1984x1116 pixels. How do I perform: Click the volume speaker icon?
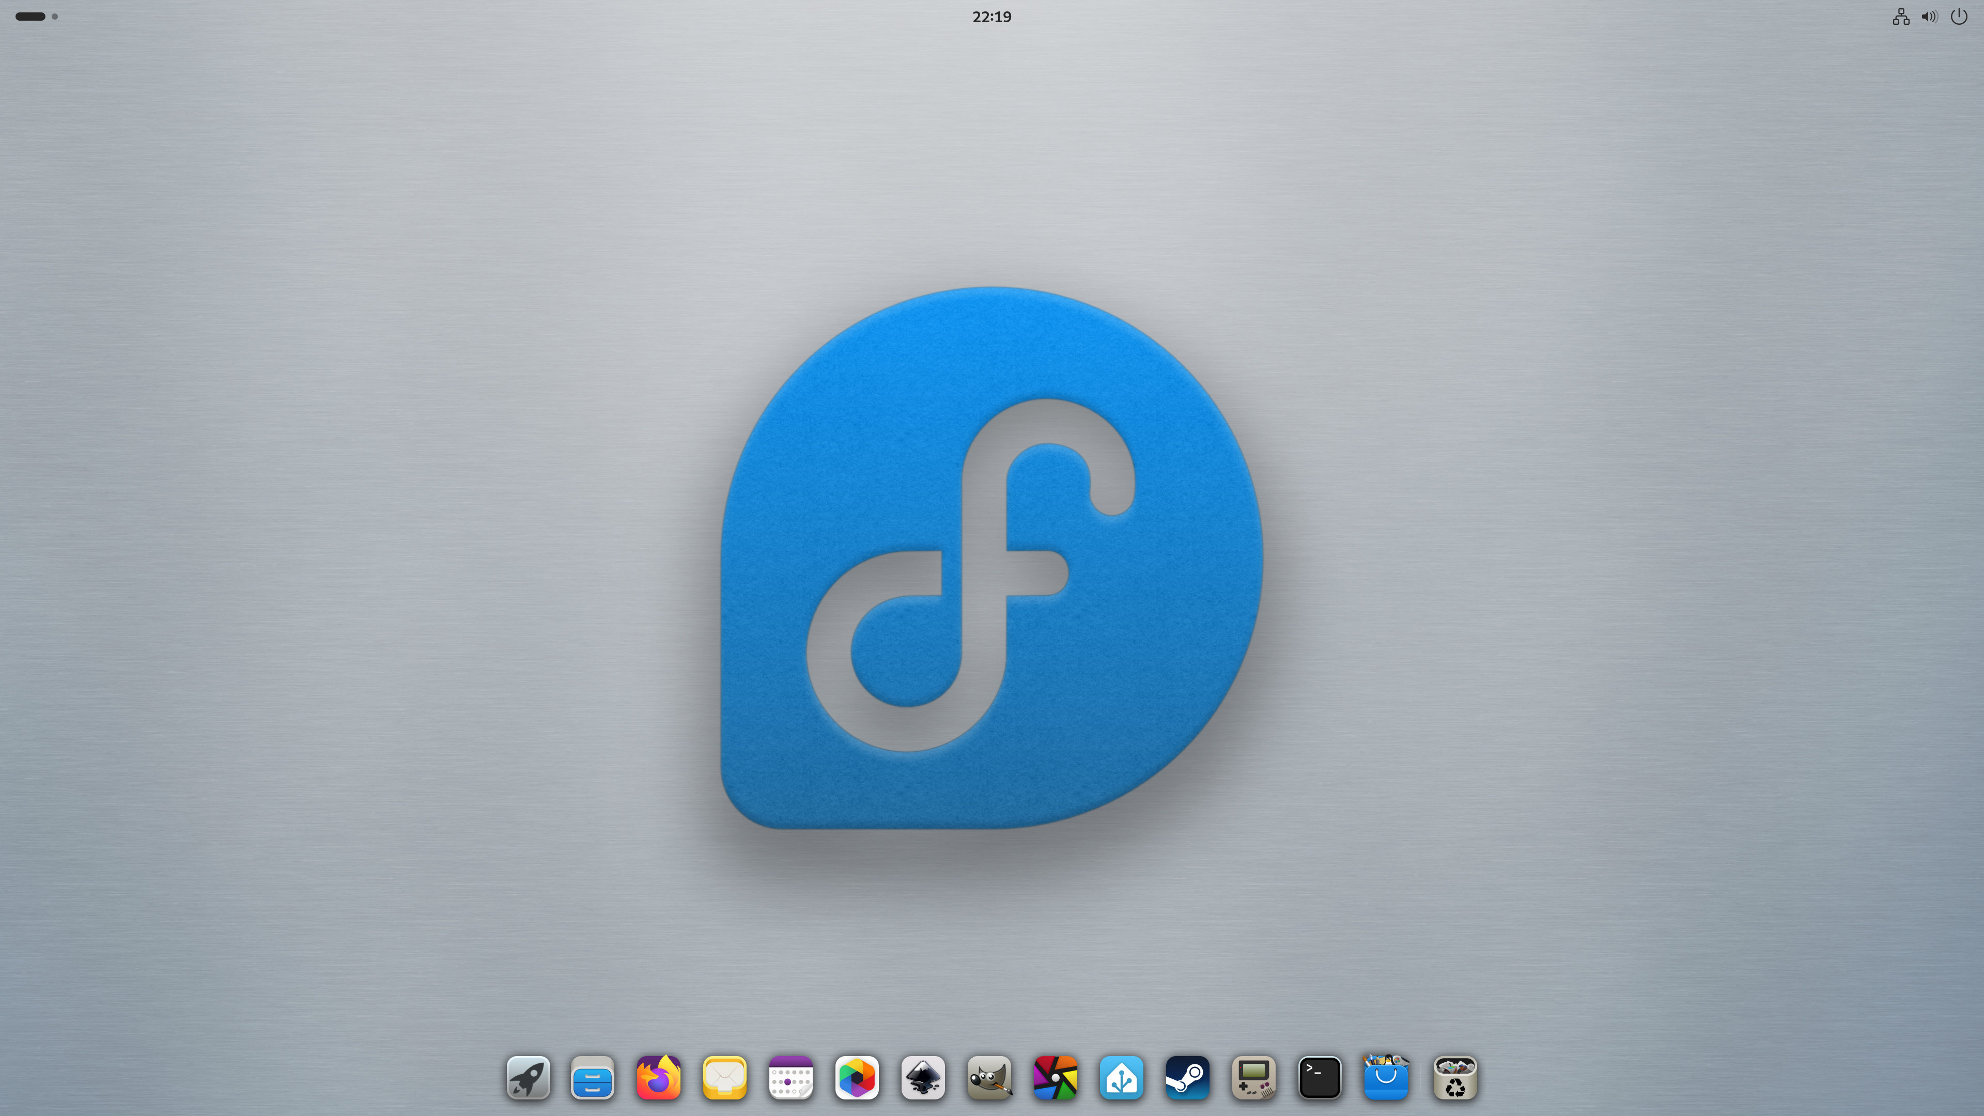tap(1929, 16)
